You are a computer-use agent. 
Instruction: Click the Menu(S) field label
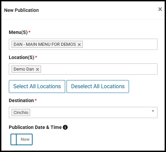click(18, 32)
